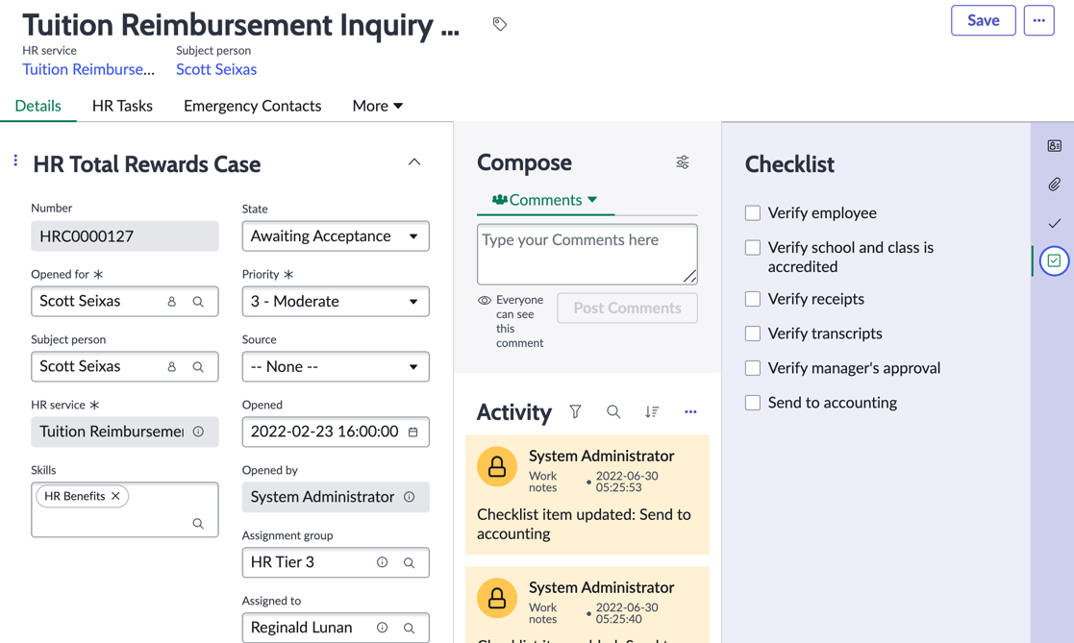
Task: Click the three-dot form section handle
Action: click(x=15, y=161)
